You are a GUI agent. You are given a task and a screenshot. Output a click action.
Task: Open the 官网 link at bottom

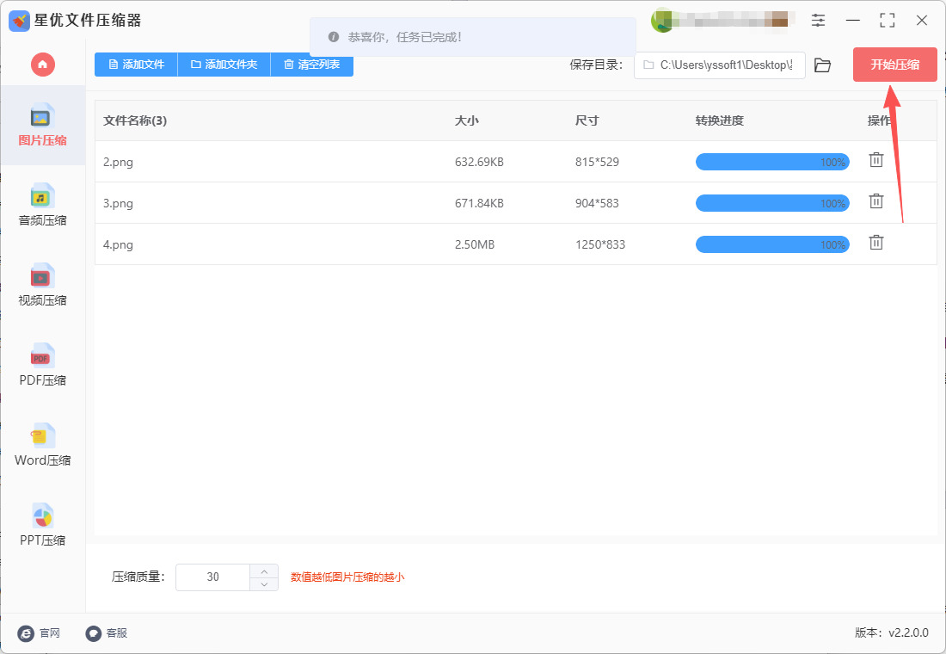40,633
